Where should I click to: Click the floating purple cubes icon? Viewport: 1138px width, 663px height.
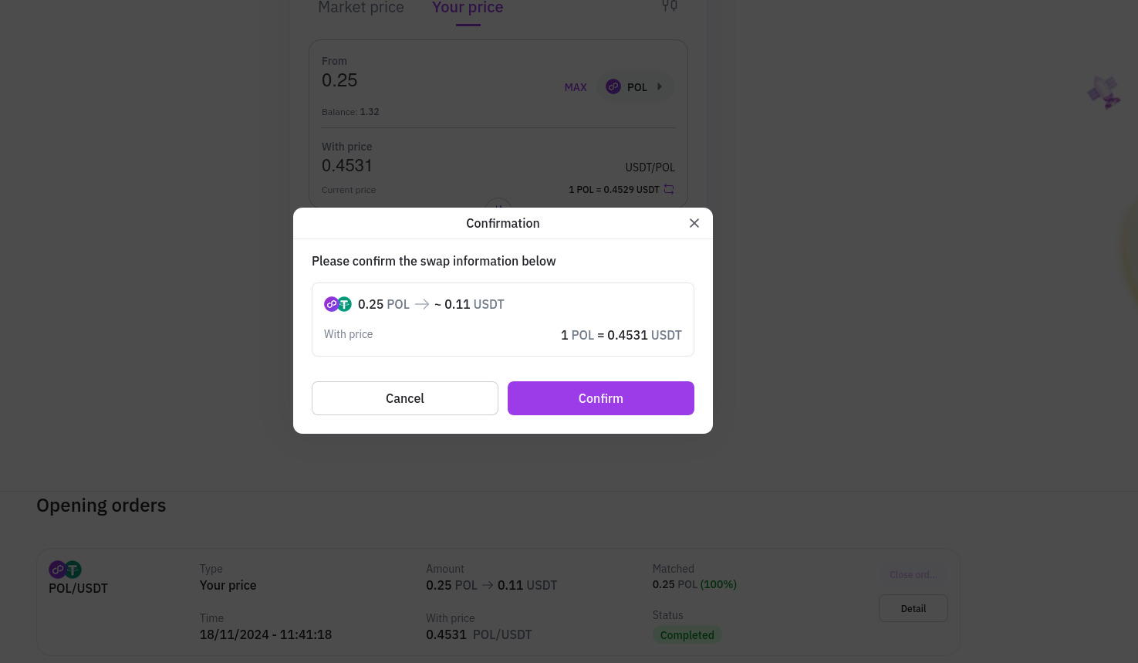[x=1104, y=93]
